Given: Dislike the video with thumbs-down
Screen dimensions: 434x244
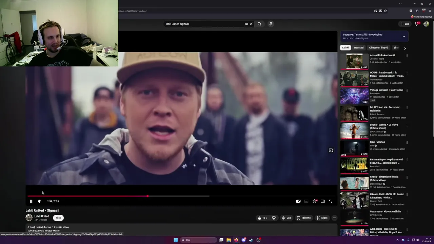Looking at the screenshot, I should [274, 218].
